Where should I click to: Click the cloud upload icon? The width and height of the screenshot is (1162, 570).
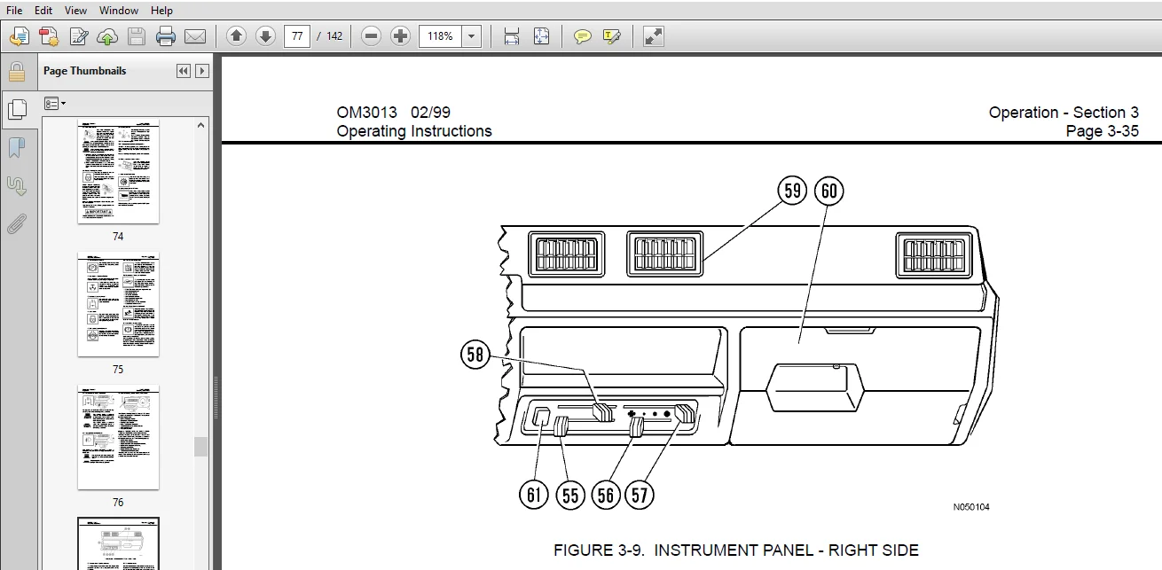pyautogui.click(x=107, y=36)
